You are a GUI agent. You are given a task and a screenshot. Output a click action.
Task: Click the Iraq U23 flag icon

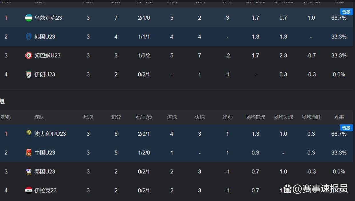coord(29,190)
